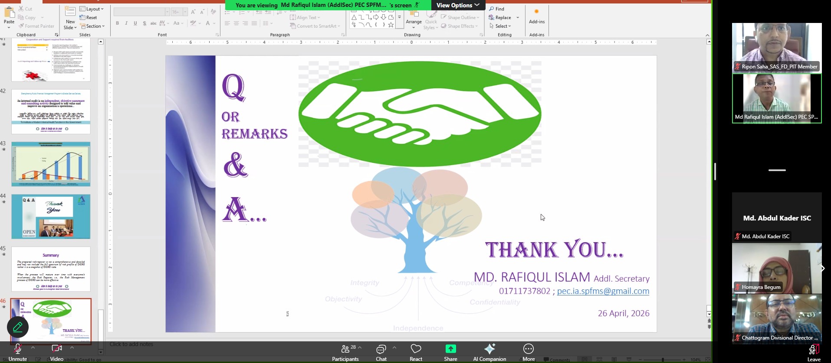This screenshot has height=363, width=831.
Task: Expand audio options arrow beside Unmute
Action: pos(33,347)
